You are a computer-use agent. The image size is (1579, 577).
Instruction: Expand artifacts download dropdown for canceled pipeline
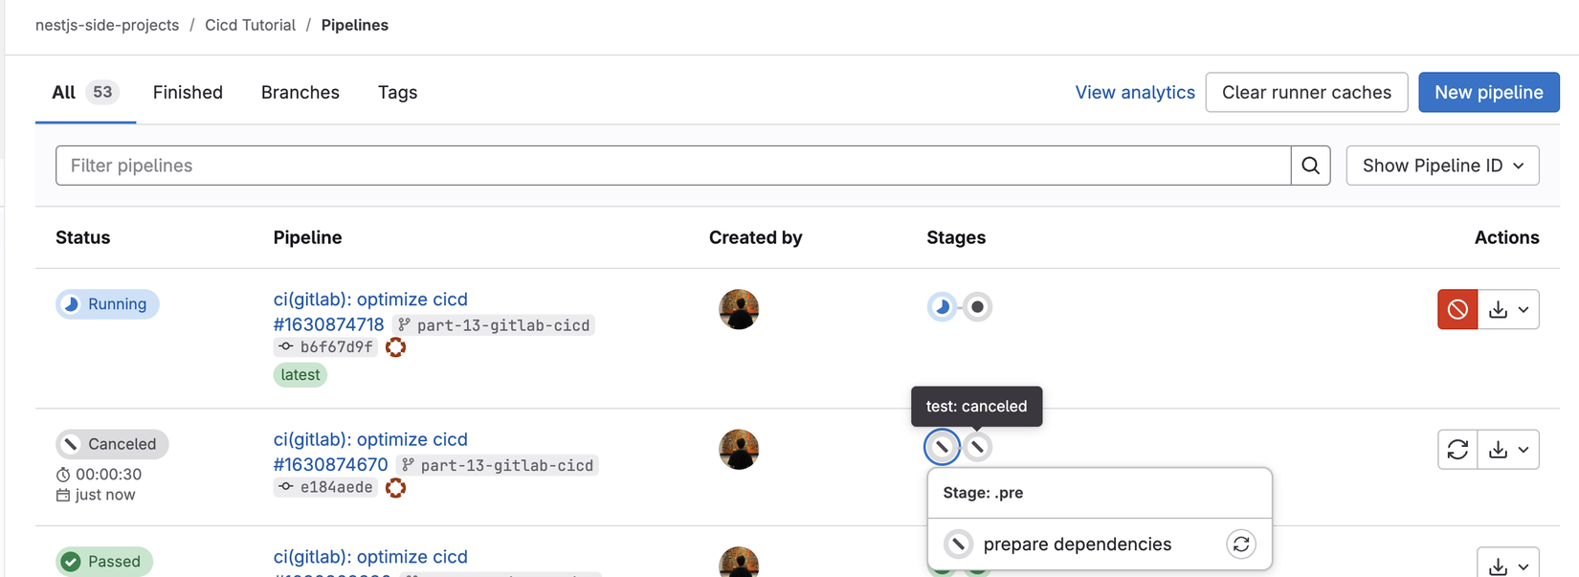1509,450
